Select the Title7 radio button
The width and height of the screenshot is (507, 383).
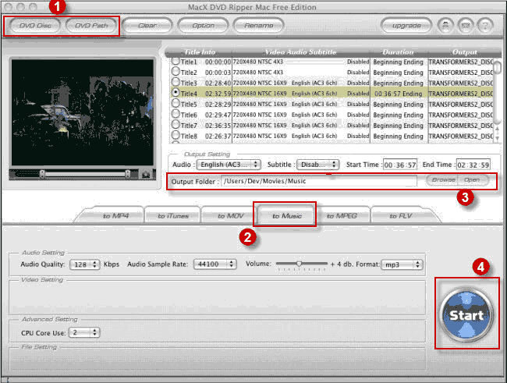tap(175, 124)
